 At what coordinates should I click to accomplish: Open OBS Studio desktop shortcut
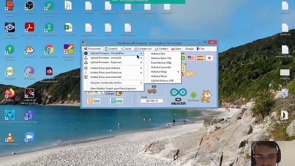[29, 7]
